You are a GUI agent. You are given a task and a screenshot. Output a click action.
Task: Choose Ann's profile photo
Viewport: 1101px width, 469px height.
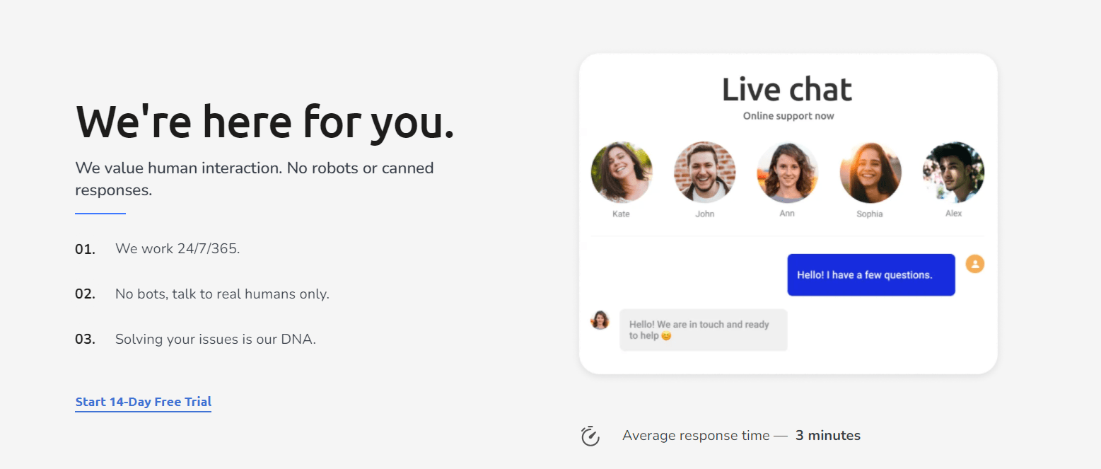pyautogui.click(x=787, y=172)
